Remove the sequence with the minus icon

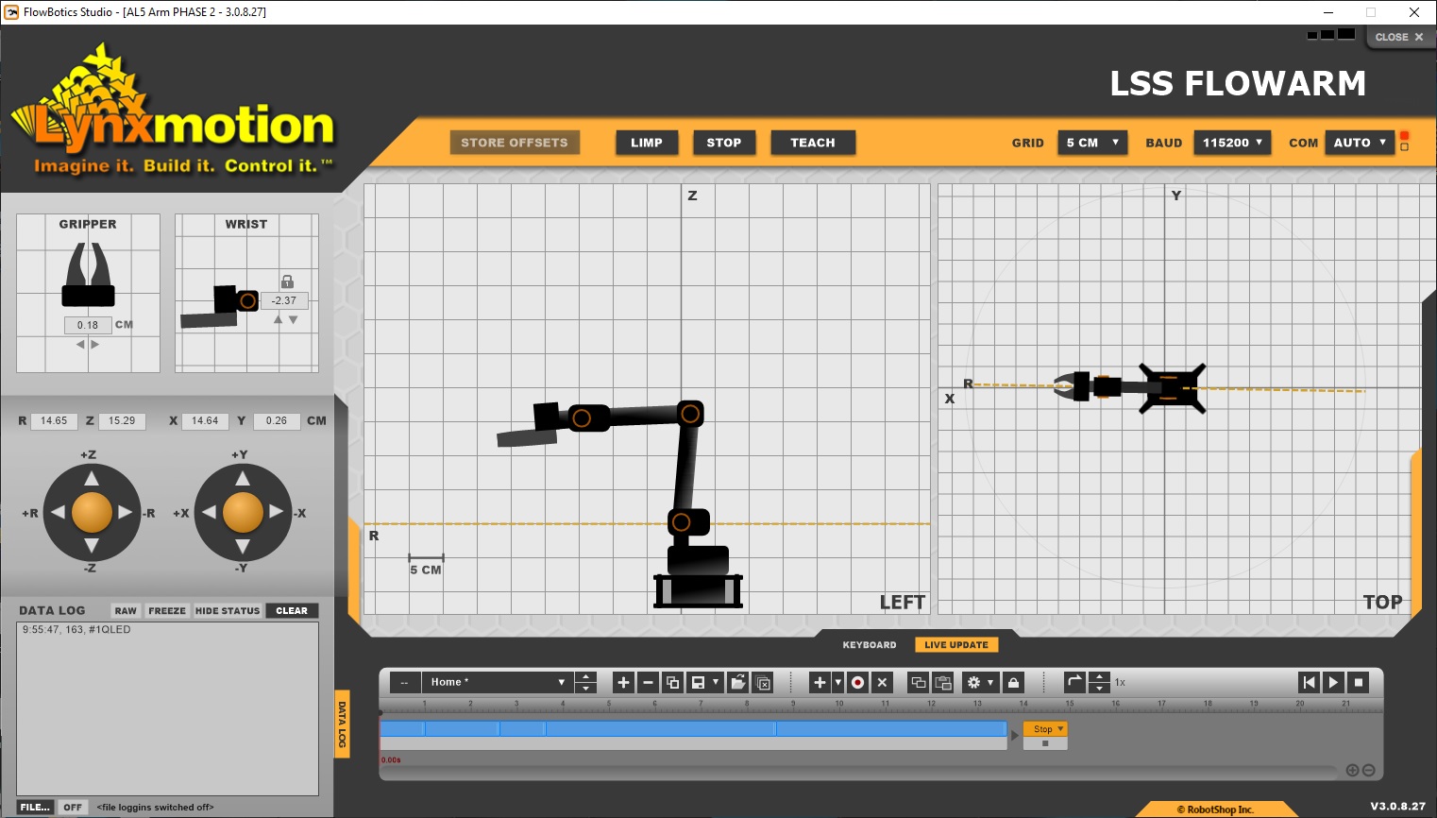click(648, 682)
